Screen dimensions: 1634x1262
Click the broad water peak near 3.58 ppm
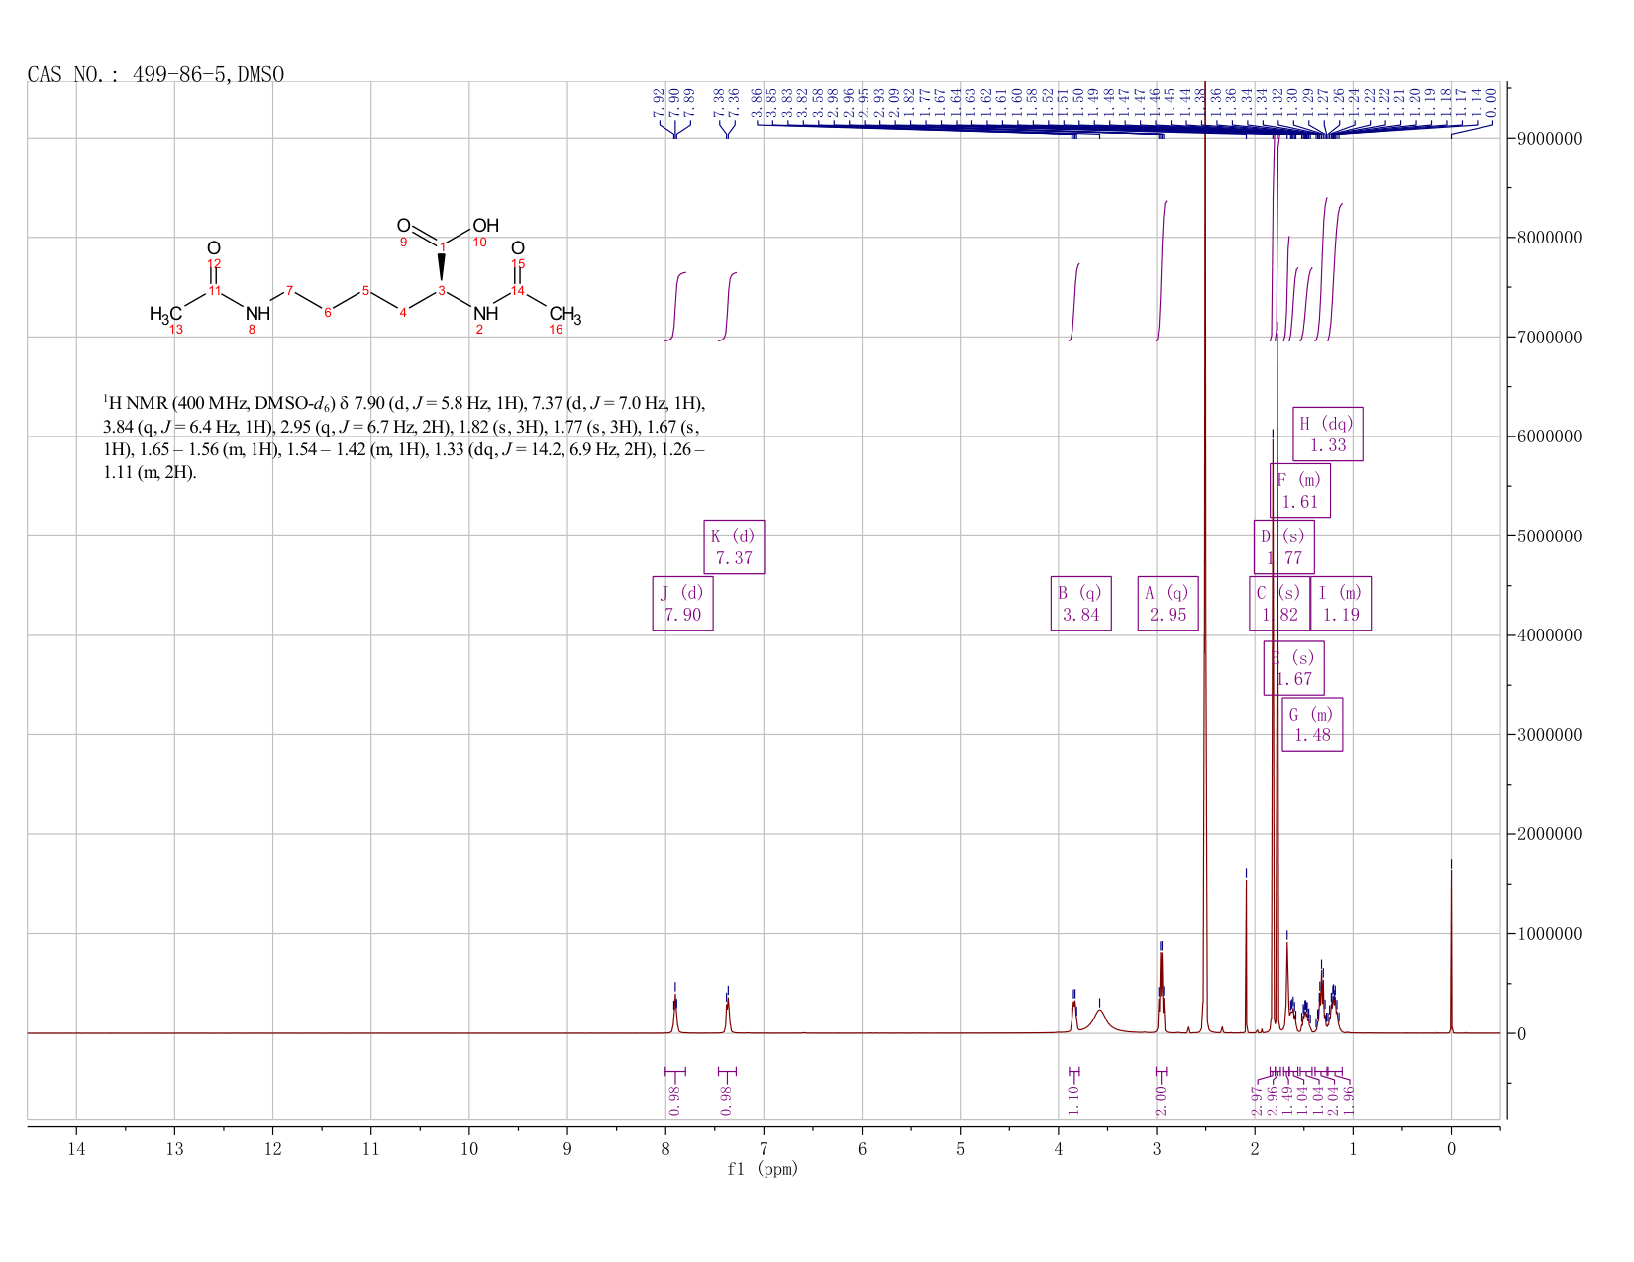click(1100, 1020)
